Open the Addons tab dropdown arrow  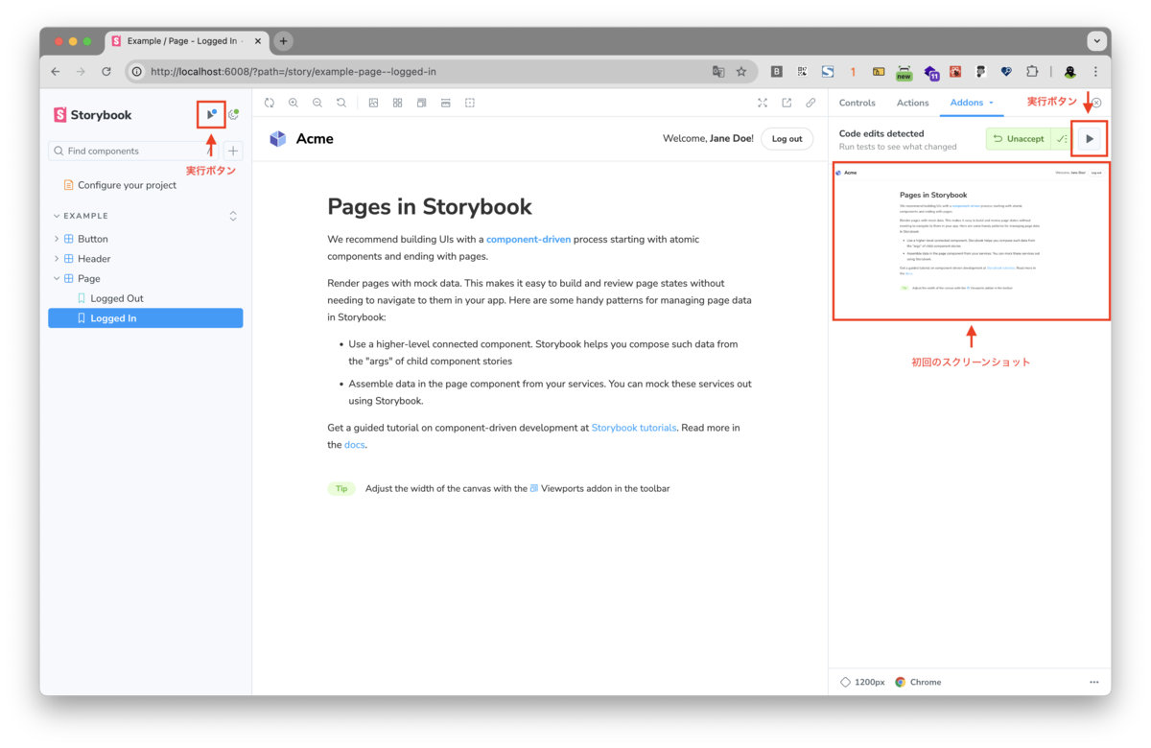[x=991, y=103]
